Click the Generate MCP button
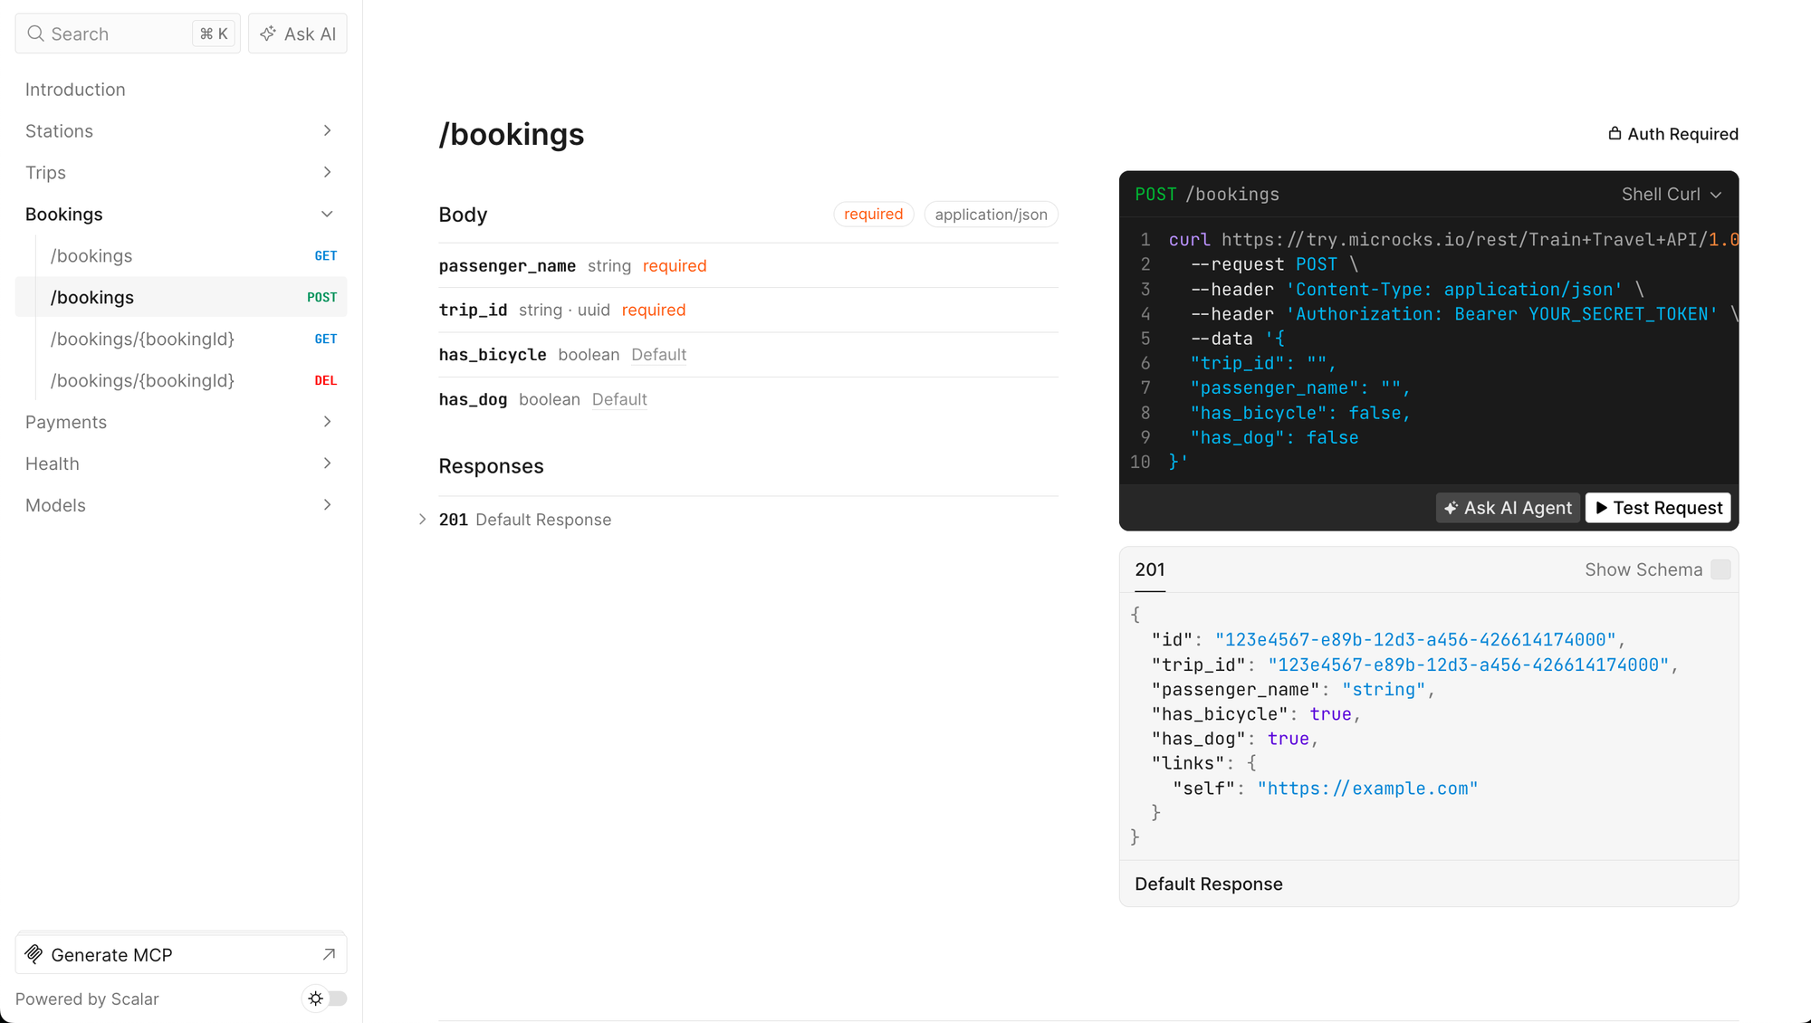Viewport: 1811px width, 1023px height. (181, 954)
